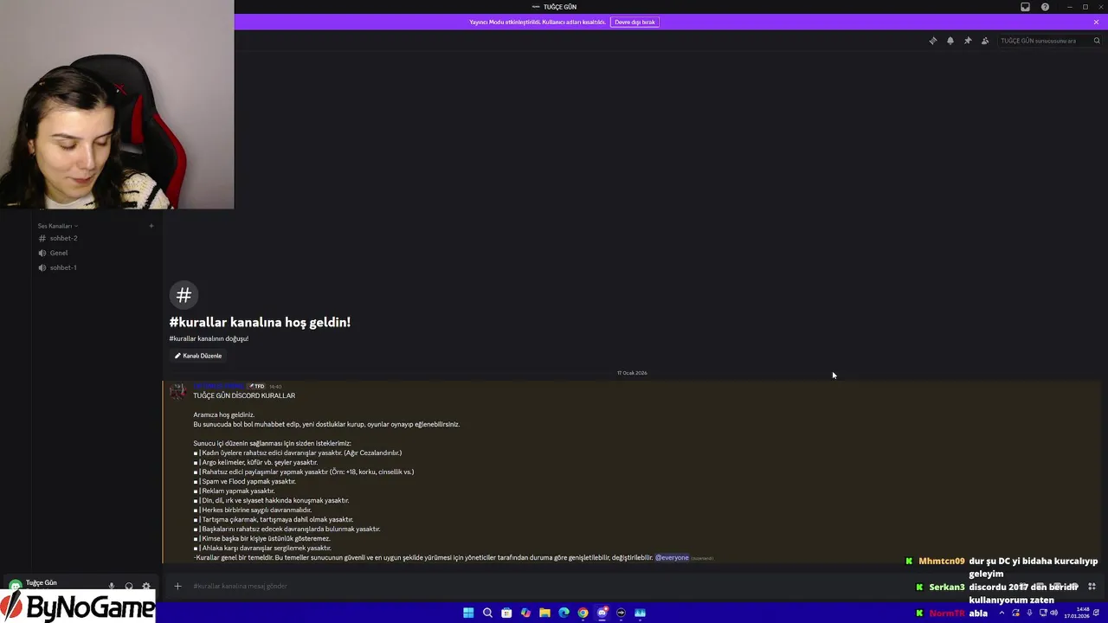The height and width of the screenshot is (623, 1108).
Task: Open Windows taskbar search
Action: (x=487, y=613)
